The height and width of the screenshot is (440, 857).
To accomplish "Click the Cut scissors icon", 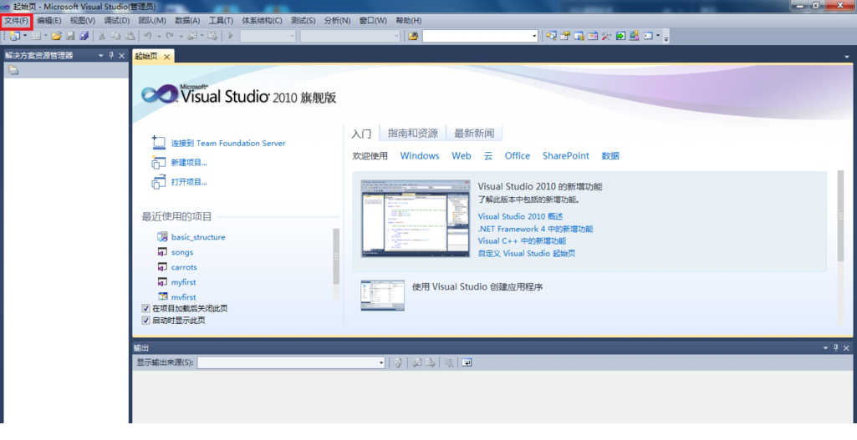I will point(102,36).
